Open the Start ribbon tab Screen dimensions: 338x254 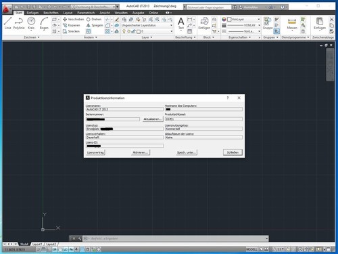[19, 13]
